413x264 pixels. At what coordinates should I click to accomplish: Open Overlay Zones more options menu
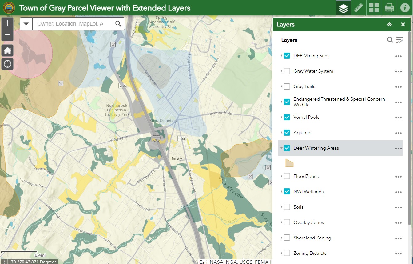coord(399,223)
